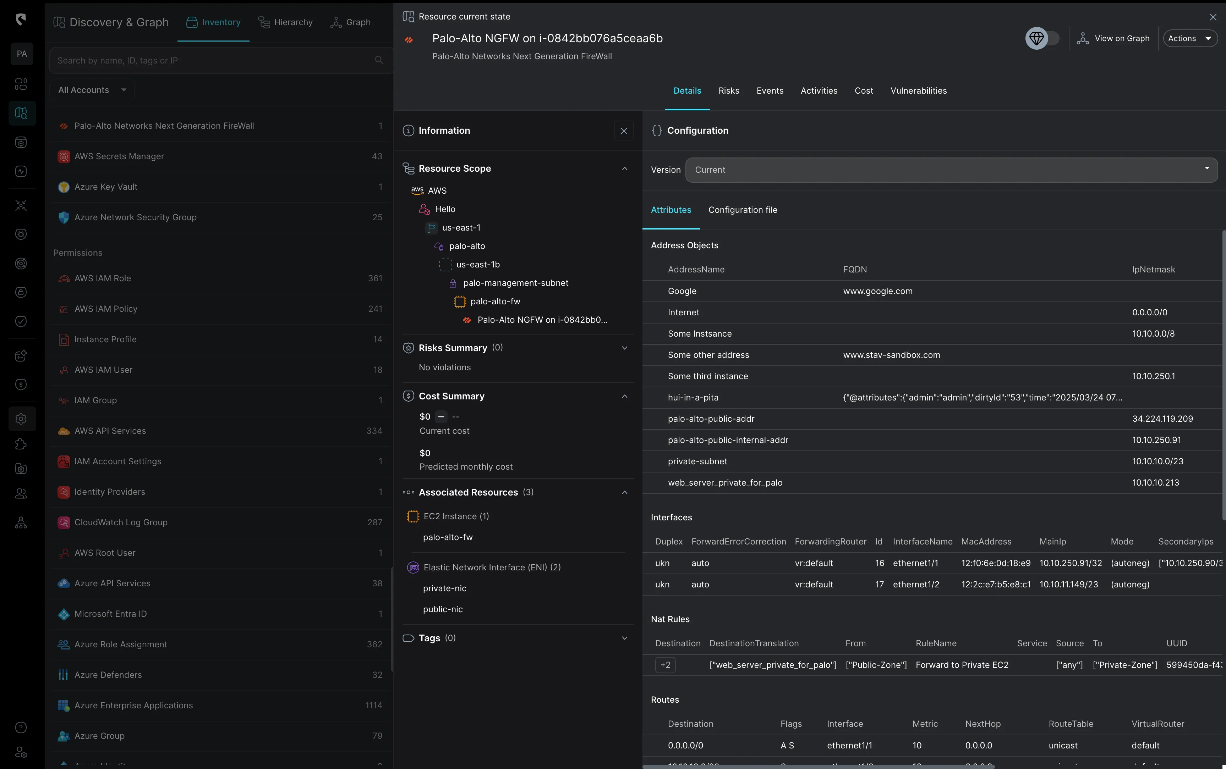Select the Azure Role Assignment inventory row

pos(220,644)
